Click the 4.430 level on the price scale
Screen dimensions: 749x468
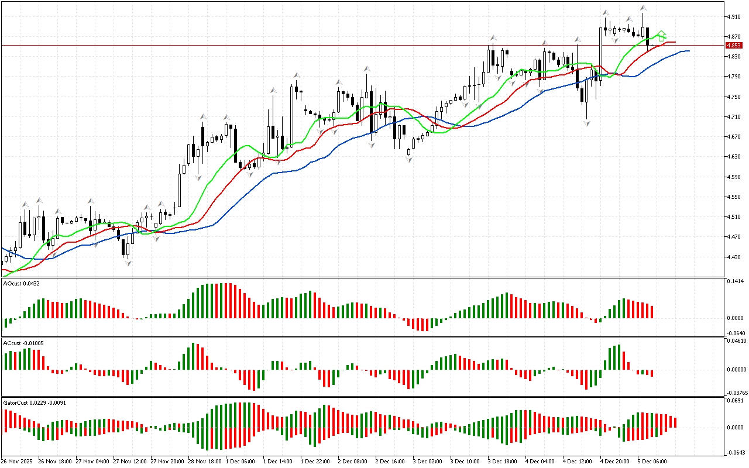pyautogui.click(x=733, y=257)
